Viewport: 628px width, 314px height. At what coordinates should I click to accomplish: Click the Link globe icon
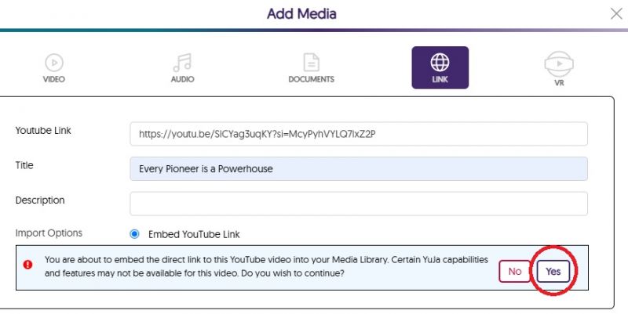point(440,62)
